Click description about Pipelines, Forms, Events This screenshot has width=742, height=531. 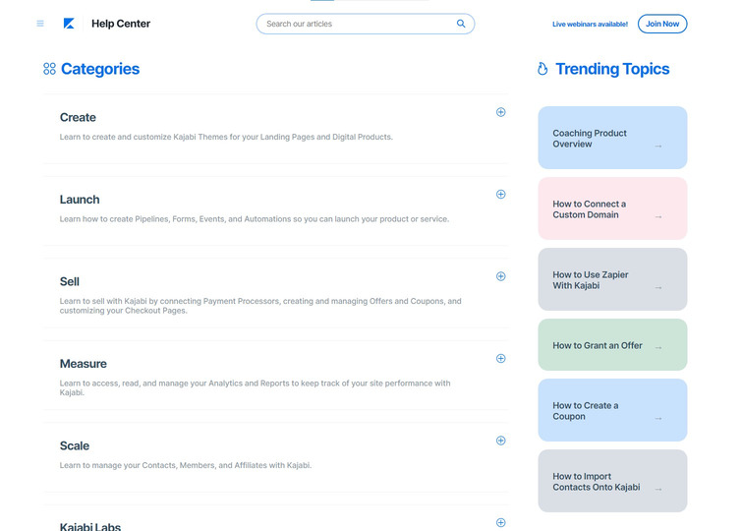pyautogui.click(x=255, y=219)
